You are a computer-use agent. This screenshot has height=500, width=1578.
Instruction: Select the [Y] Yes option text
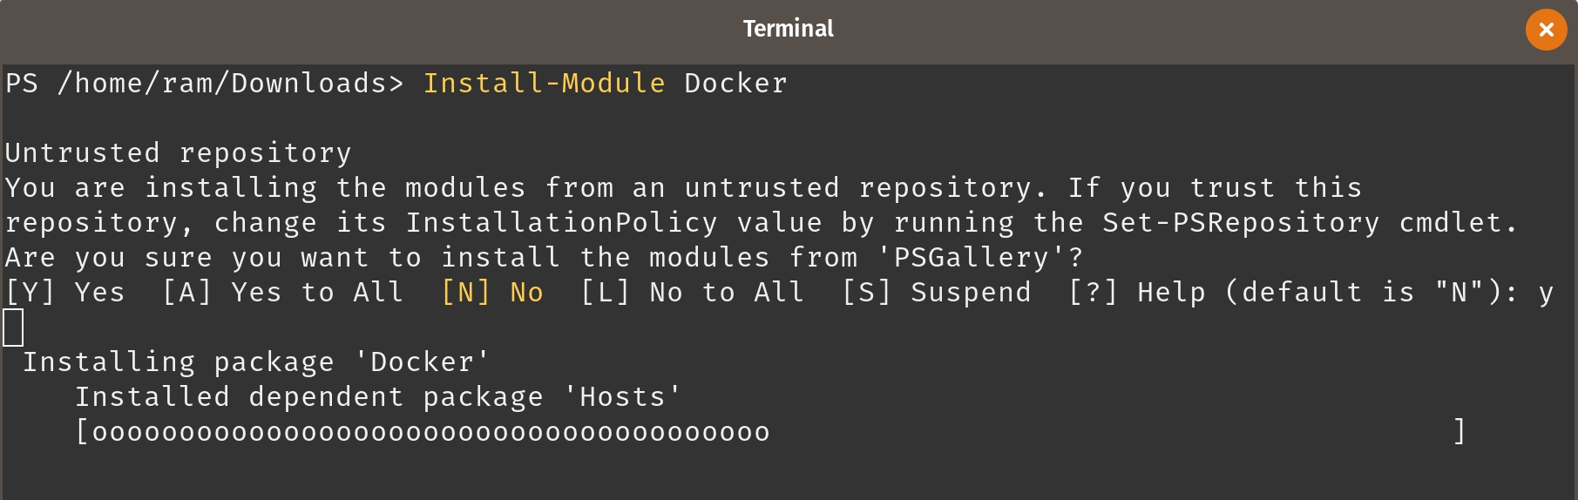[x=65, y=293]
